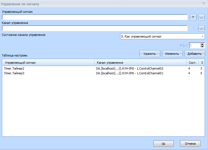Sort by the Управляющий сигнал column header
Viewport: 208px width, 150px height.
48,63
